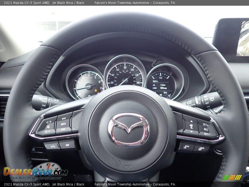Tap the SET- cruise control button
Screen dimensions: 249x187
(207, 134)
